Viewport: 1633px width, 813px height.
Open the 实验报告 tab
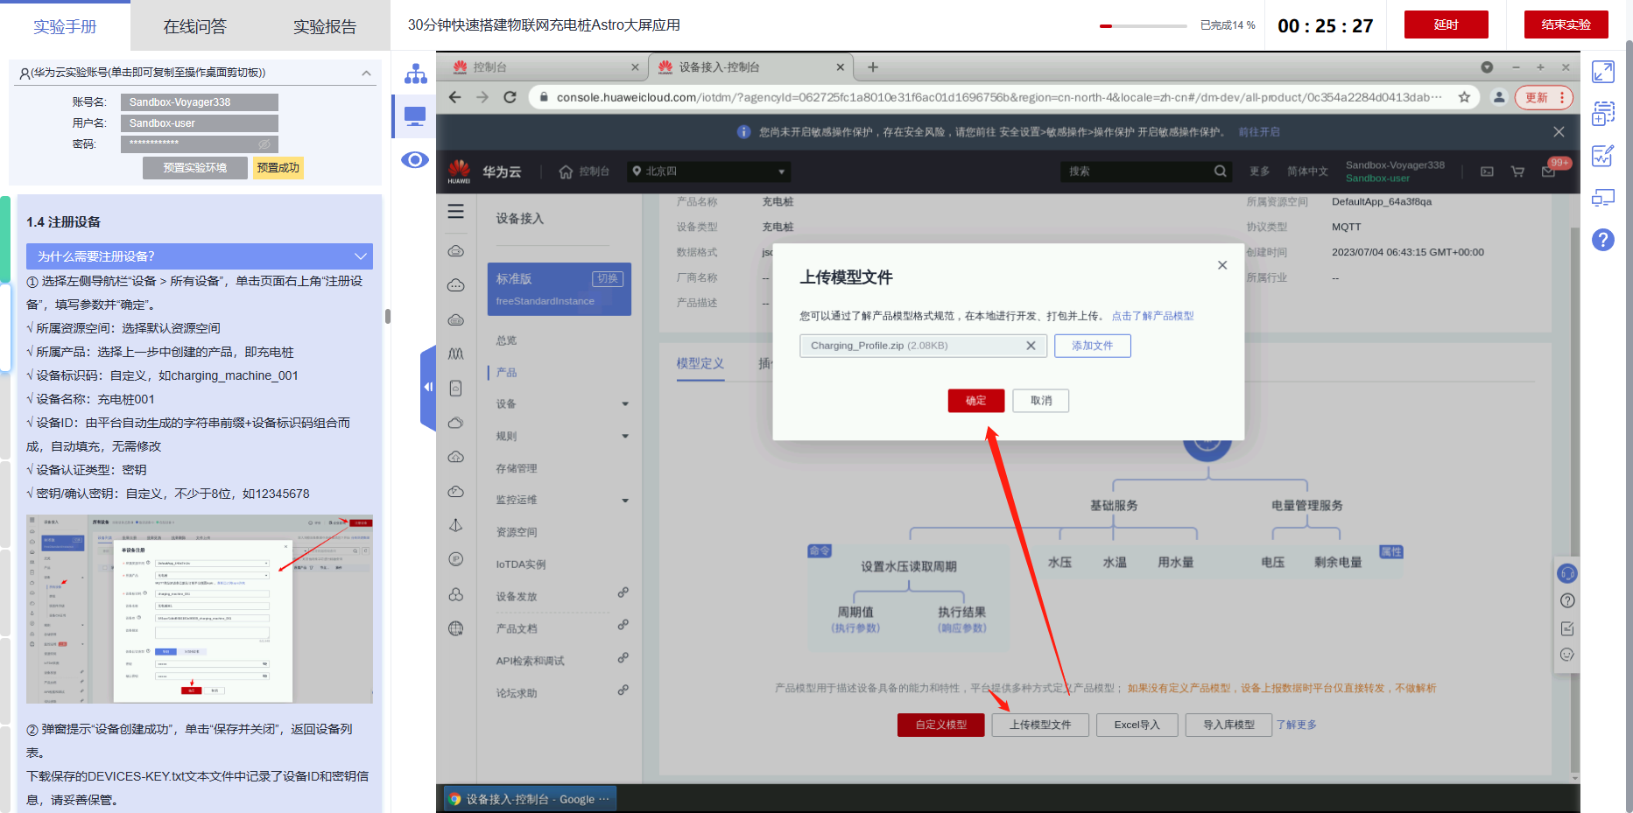(x=325, y=26)
